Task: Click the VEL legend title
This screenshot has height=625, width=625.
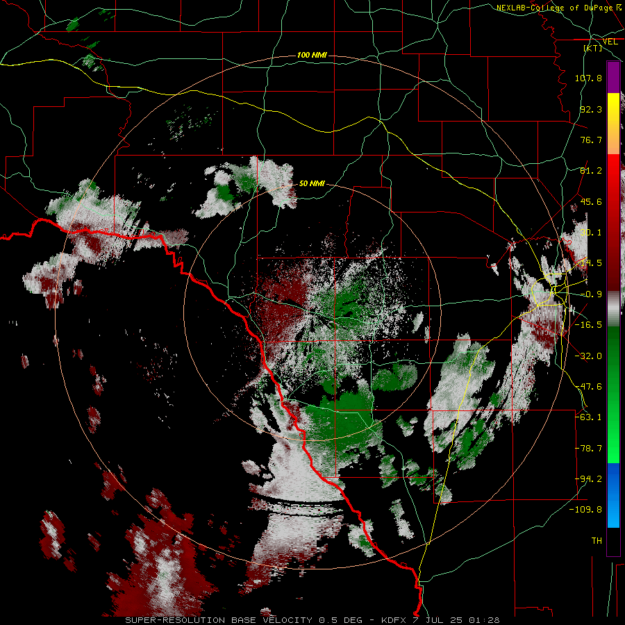Action: [610, 42]
